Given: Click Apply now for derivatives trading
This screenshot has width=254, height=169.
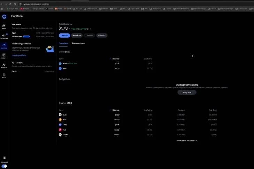Looking at the screenshot, I should (x=187, y=93).
